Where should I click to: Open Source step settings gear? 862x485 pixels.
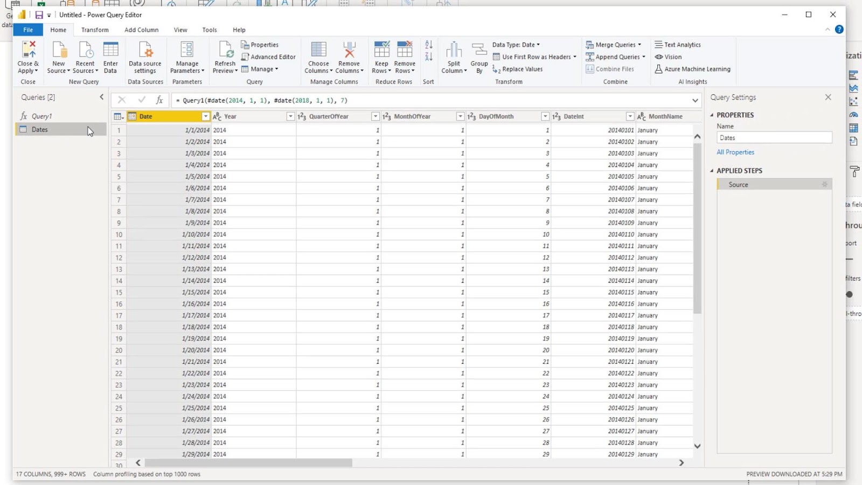tap(824, 184)
